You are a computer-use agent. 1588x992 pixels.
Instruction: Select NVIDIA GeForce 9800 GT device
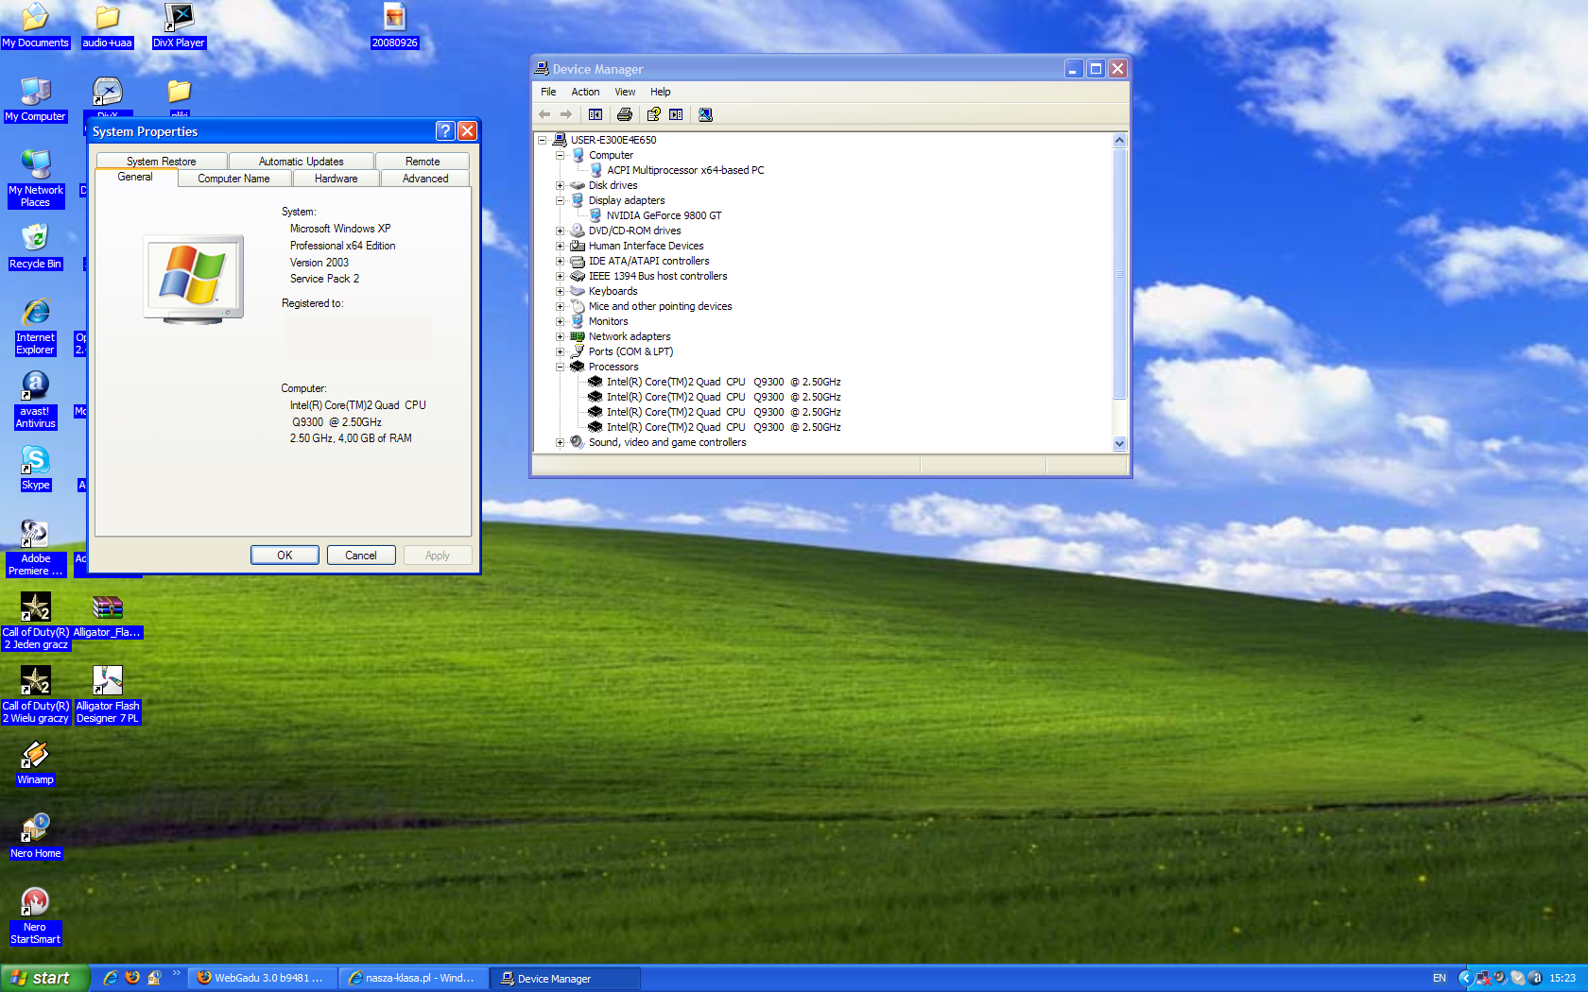pos(664,215)
